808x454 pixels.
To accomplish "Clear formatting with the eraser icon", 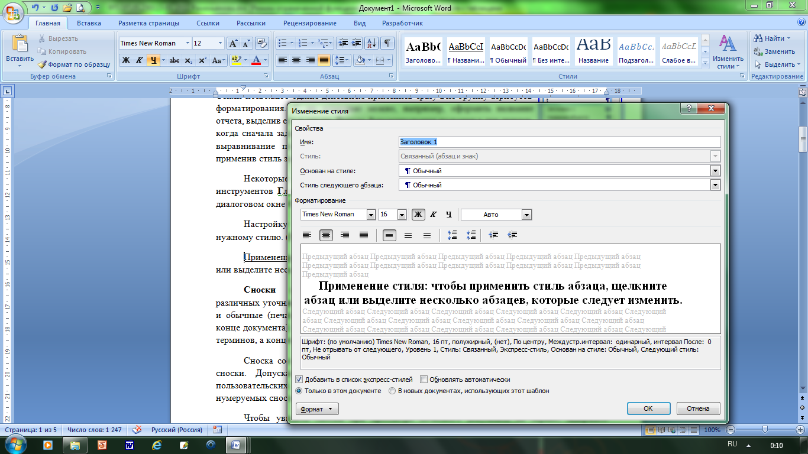I will tap(261, 43).
